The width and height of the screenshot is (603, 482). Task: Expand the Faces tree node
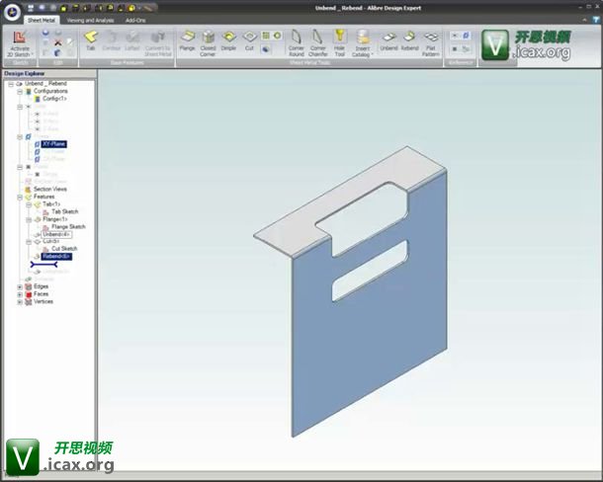coord(20,294)
